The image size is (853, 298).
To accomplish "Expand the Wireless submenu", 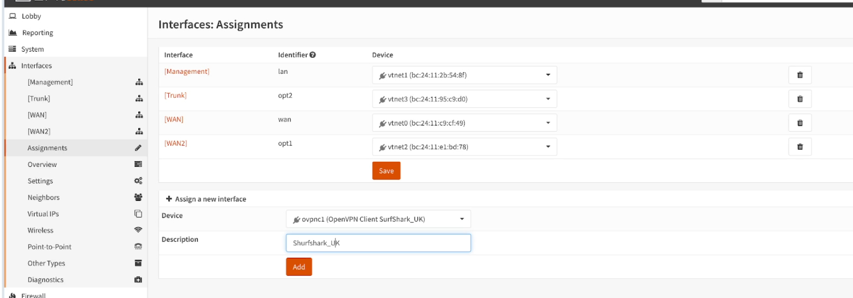I will click(40, 230).
